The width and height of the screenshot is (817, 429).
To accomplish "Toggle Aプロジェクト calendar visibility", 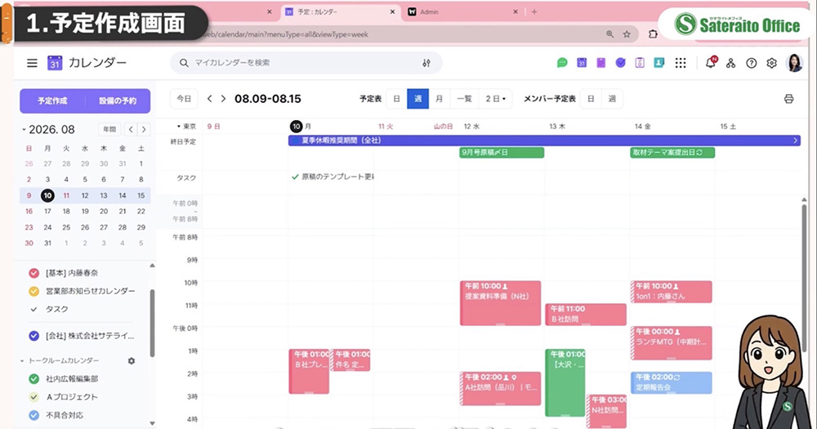I will tap(33, 397).
